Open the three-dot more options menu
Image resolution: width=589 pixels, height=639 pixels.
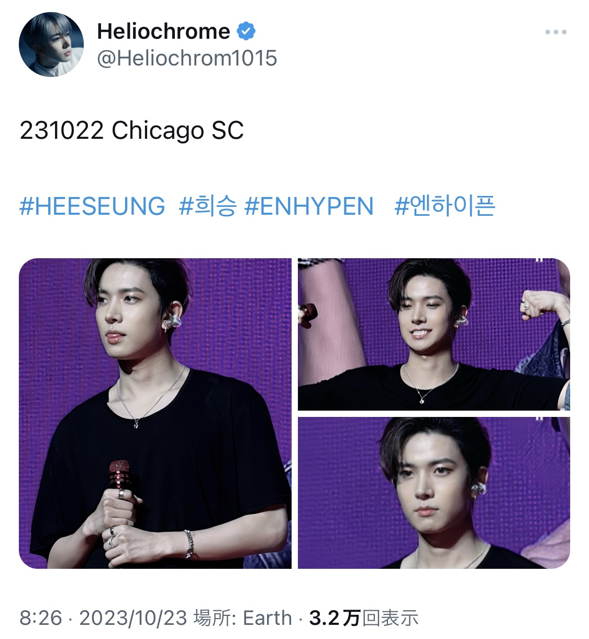pos(555,32)
